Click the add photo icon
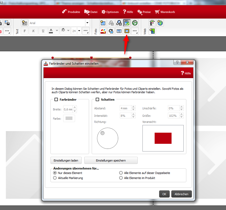The height and width of the screenshot is (210, 226). [x=103, y=23]
